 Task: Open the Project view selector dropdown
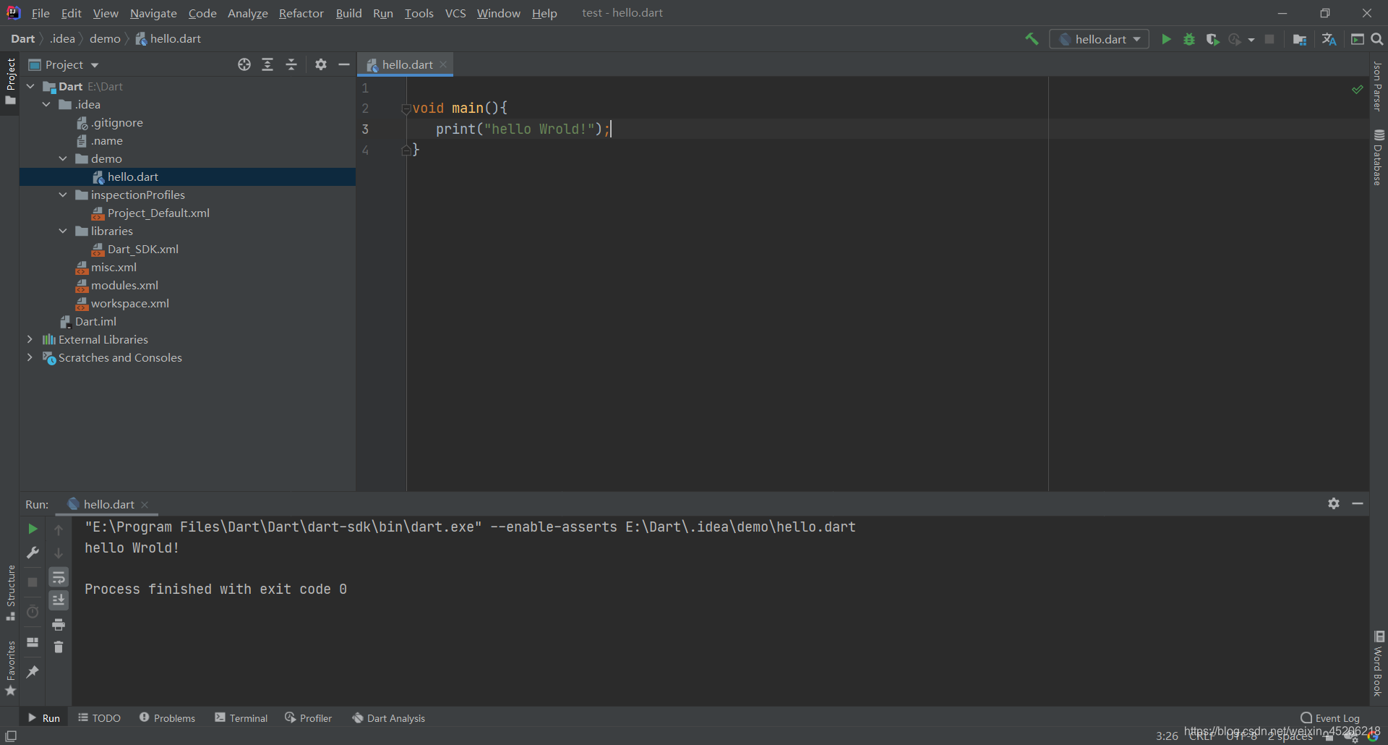pos(64,64)
